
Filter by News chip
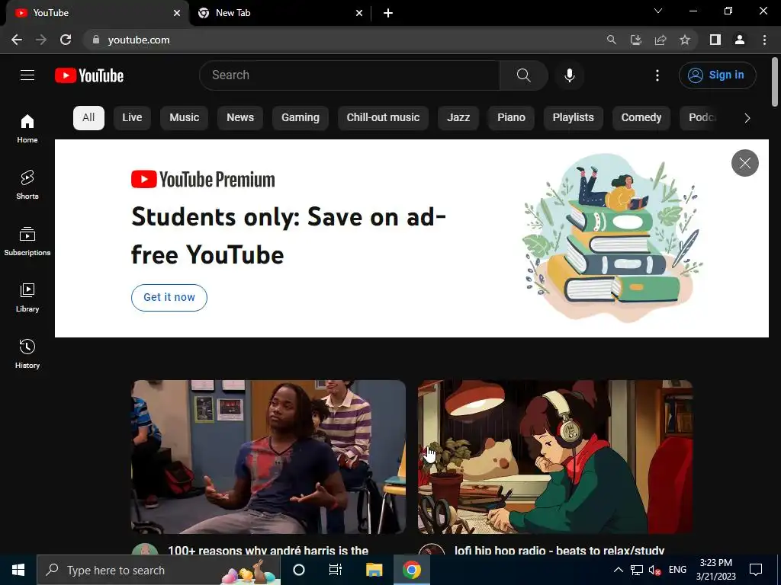coord(240,118)
